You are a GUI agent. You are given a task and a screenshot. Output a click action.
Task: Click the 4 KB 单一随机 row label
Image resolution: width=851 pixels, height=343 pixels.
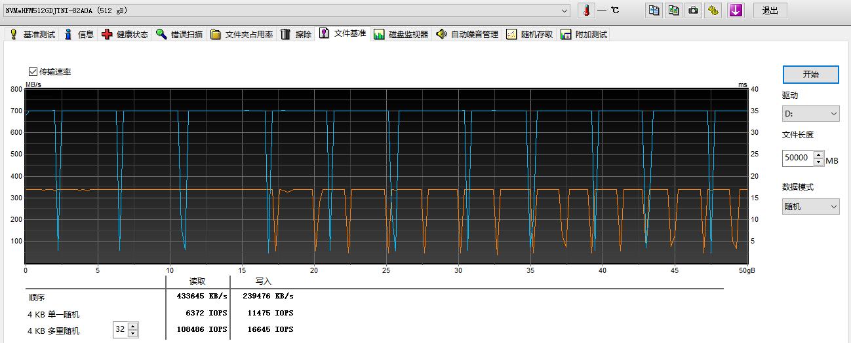(54, 314)
